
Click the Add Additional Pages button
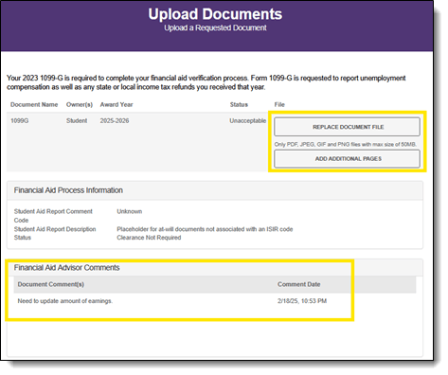347,159
